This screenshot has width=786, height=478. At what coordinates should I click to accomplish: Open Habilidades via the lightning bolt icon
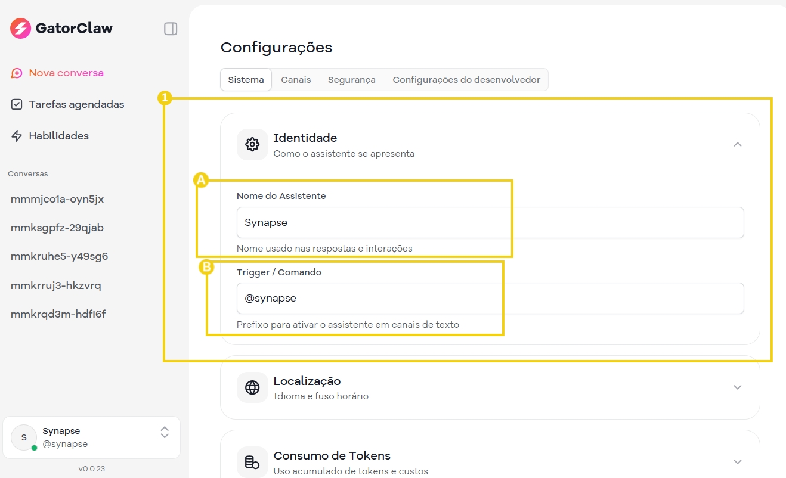point(16,135)
